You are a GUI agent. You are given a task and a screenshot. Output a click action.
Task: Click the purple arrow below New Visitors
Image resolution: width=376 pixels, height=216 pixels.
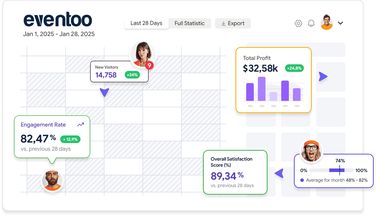tap(104, 92)
